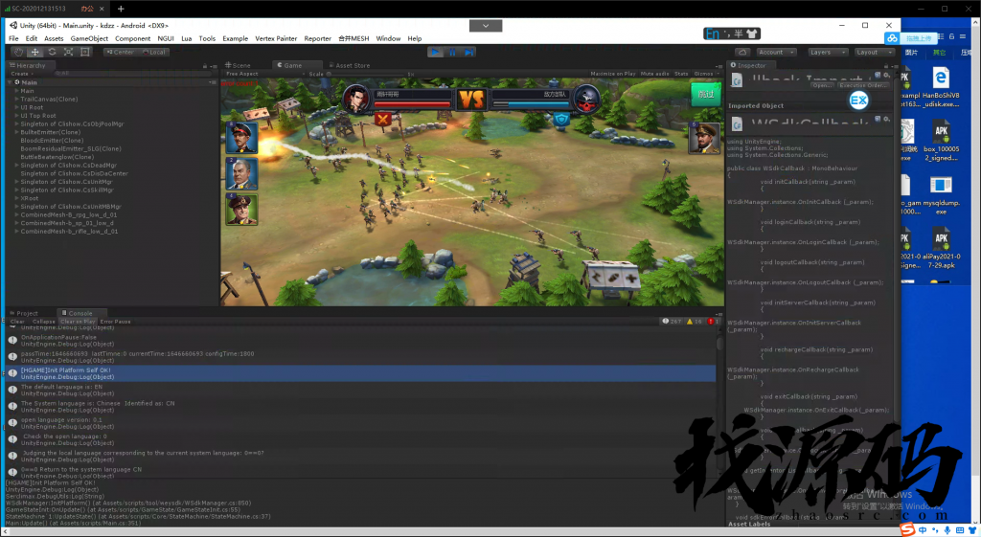Open the Window menu
This screenshot has width=981, height=537.
click(x=388, y=38)
